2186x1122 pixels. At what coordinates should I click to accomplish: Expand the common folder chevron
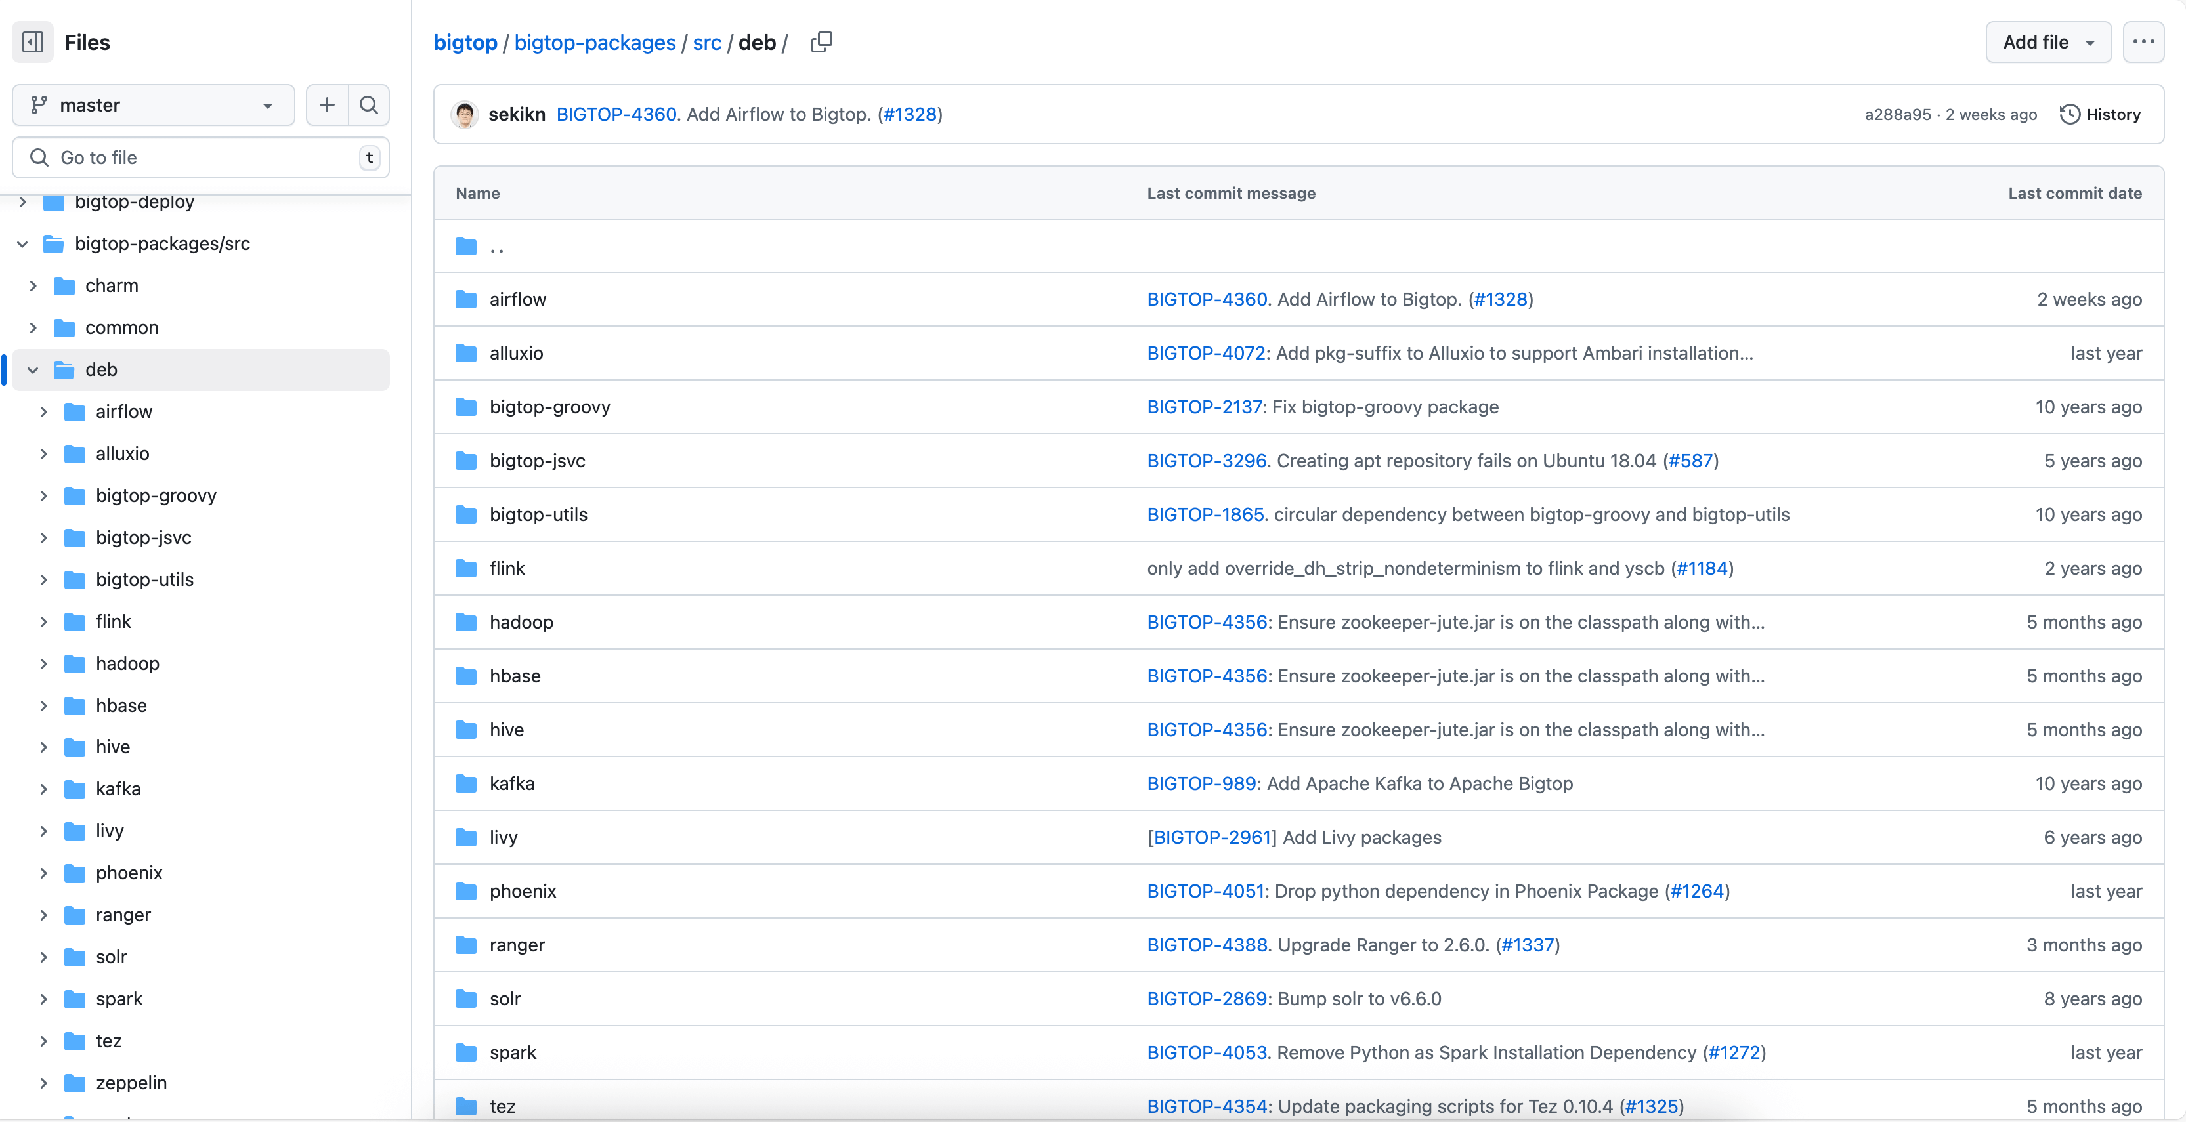[33, 327]
